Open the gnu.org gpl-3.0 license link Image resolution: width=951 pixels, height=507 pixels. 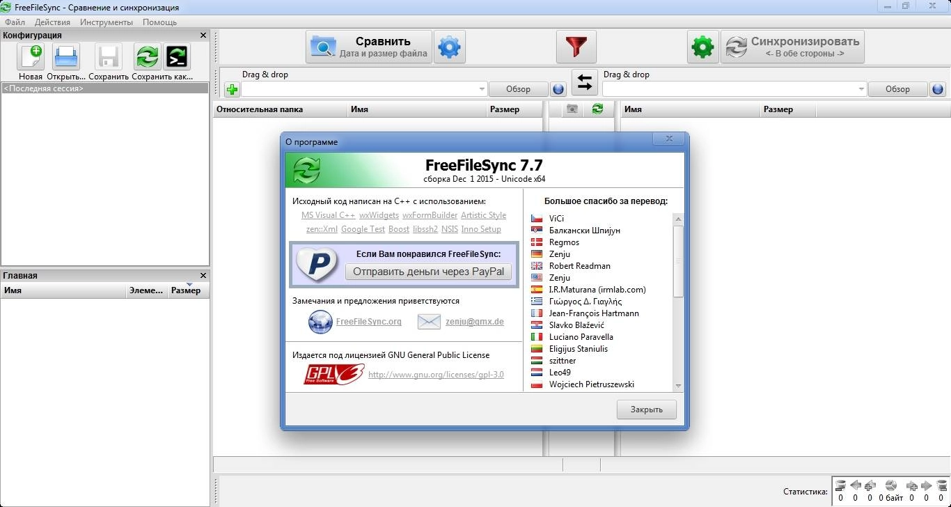point(436,375)
